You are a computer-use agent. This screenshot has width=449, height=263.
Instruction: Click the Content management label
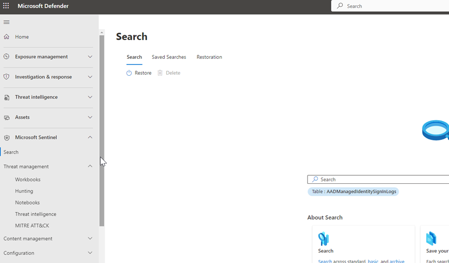click(x=28, y=239)
